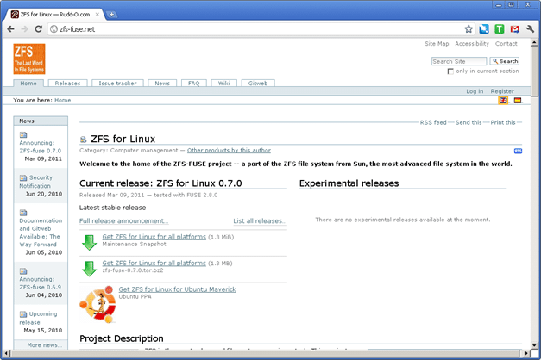This screenshot has width=541, height=360.
Task: Click the news icon beside Upcoming release
Action: [x=23, y=314]
